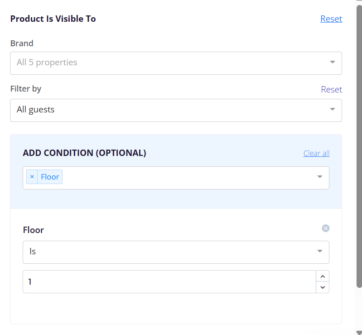
Task: Open the All 5 properties Brand field
Action: coord(176,63)
